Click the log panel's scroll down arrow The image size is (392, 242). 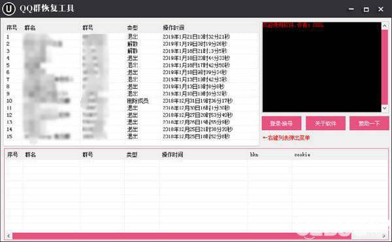385,108
